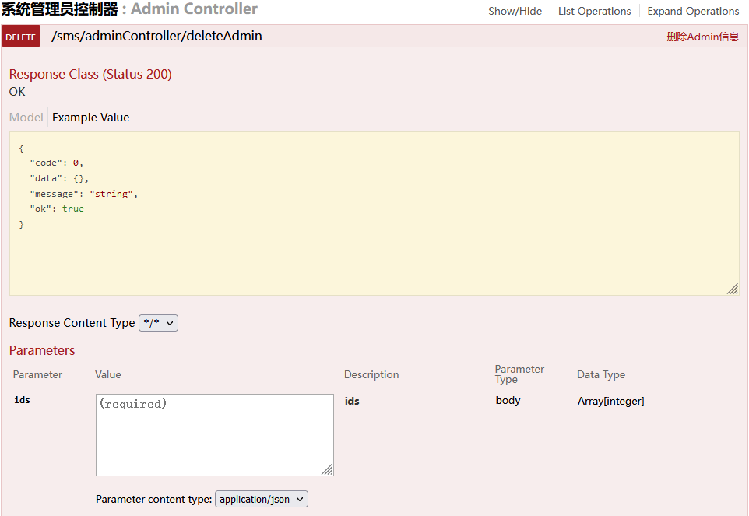Click the example JSON value box
This screenshot has height=516, width=749.
click(374, 213)
